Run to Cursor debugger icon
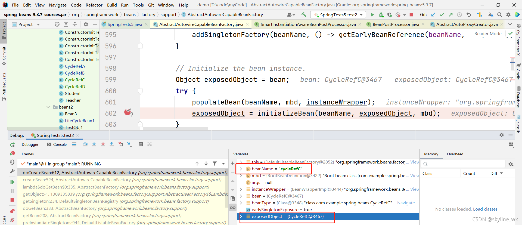The image size is (522, 225). pos(130,144)
